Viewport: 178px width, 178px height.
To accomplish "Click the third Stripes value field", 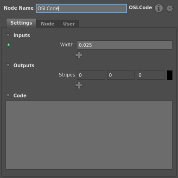I will coord(151,75).
